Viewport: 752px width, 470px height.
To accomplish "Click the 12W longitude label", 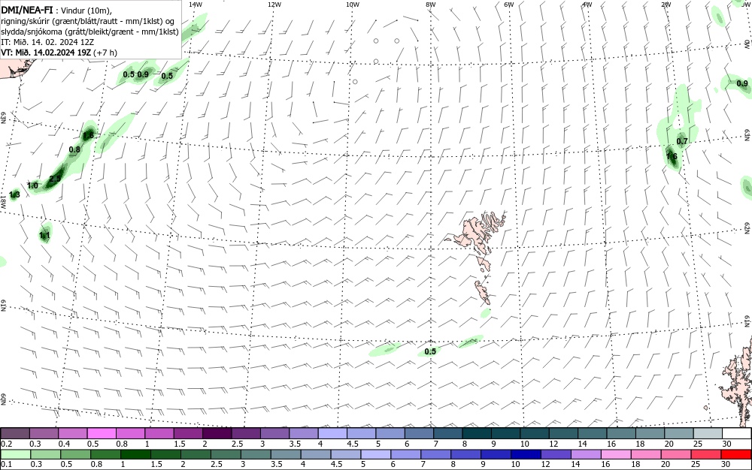I will (x=274, y=5).
